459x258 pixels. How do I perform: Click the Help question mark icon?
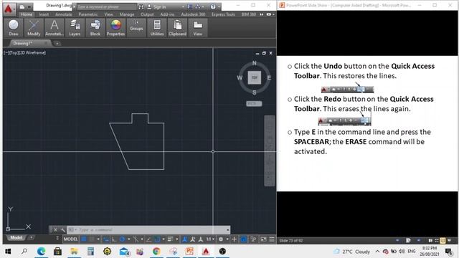pos(213,6)
